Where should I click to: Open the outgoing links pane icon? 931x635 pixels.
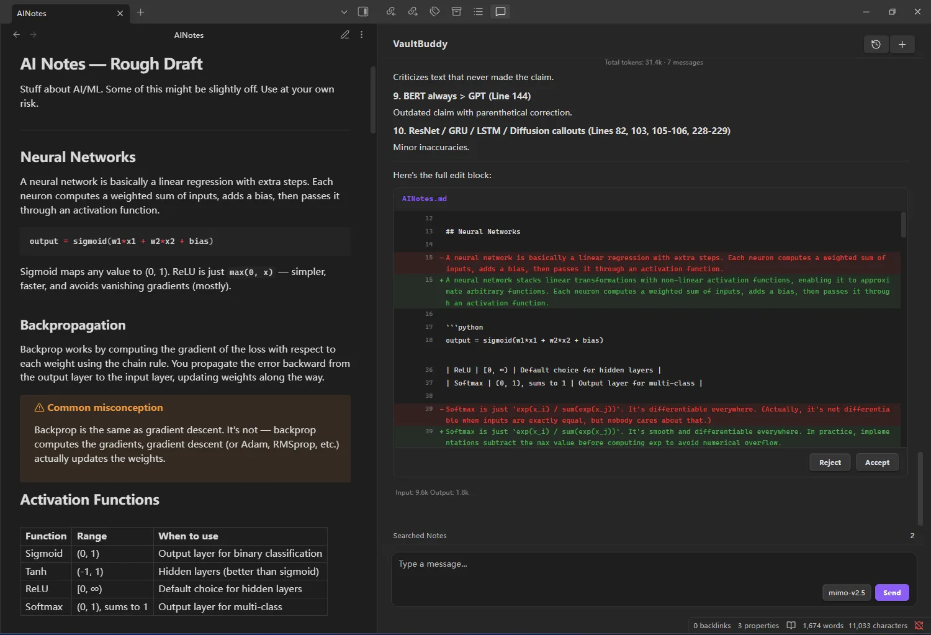click(413, 11)
